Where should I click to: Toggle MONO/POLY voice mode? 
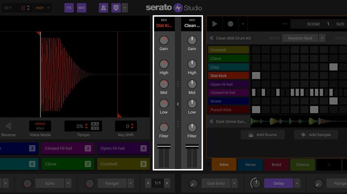40,126
